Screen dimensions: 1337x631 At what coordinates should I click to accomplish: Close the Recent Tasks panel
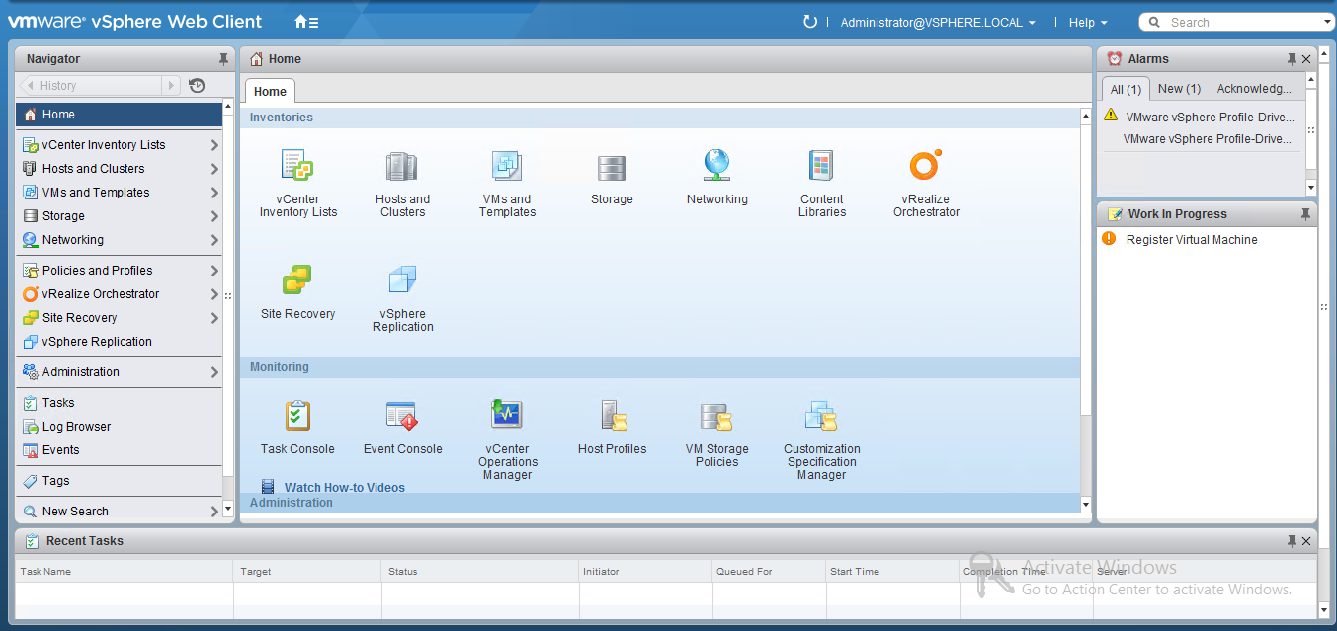coord(1306,541)
